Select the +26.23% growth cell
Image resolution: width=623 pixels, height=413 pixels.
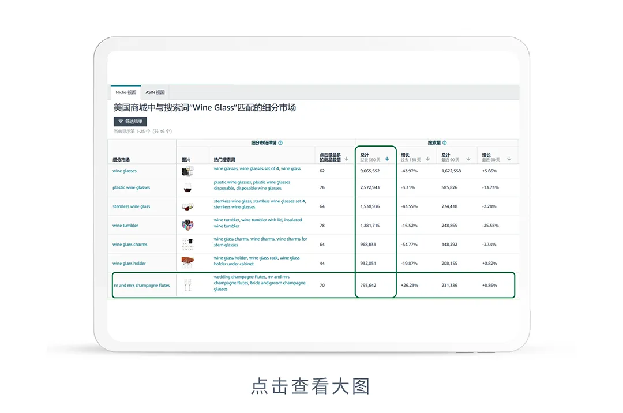410,285
